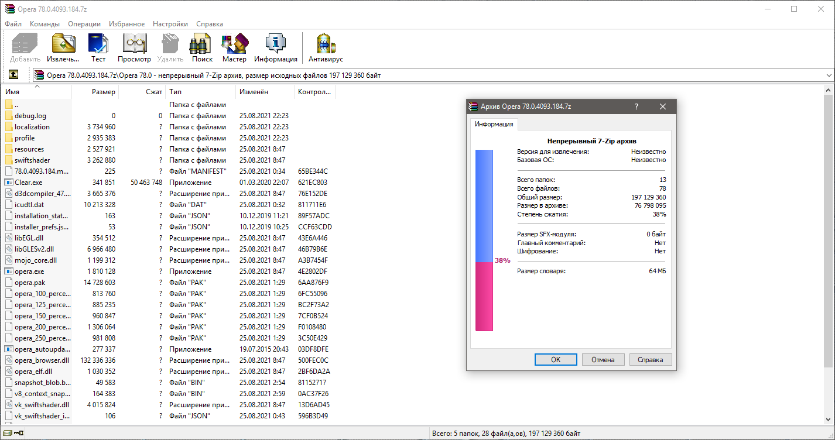Viewport: 835px width, 440px height.
Task: Close the archive information dialog
Action: [663, 106]
